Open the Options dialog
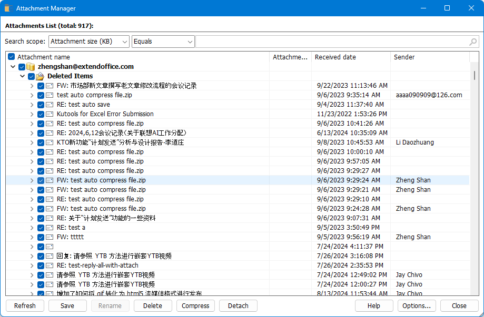Screen dimensions: 484x317 click(x=417, y=305)
